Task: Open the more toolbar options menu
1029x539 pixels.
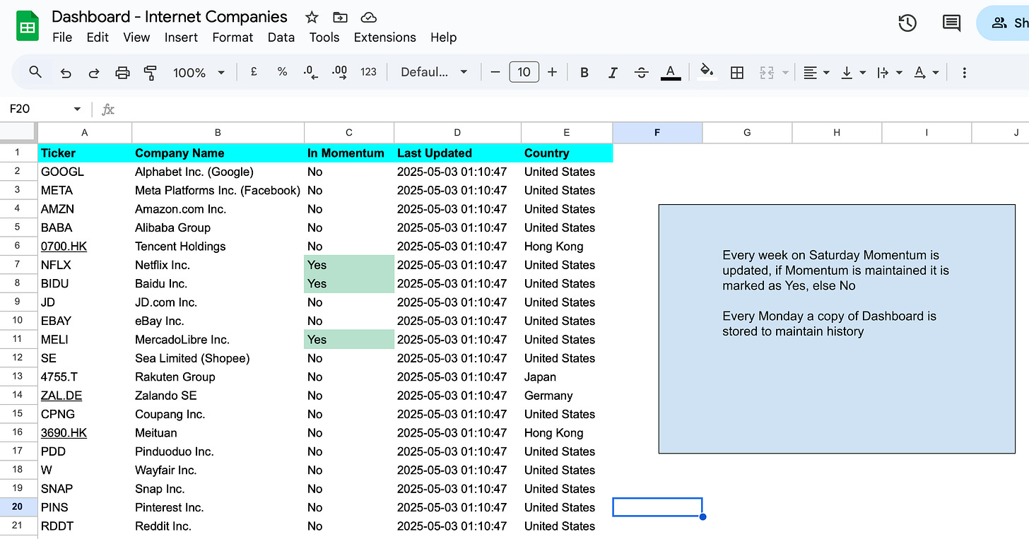Action: pos(964,72)
